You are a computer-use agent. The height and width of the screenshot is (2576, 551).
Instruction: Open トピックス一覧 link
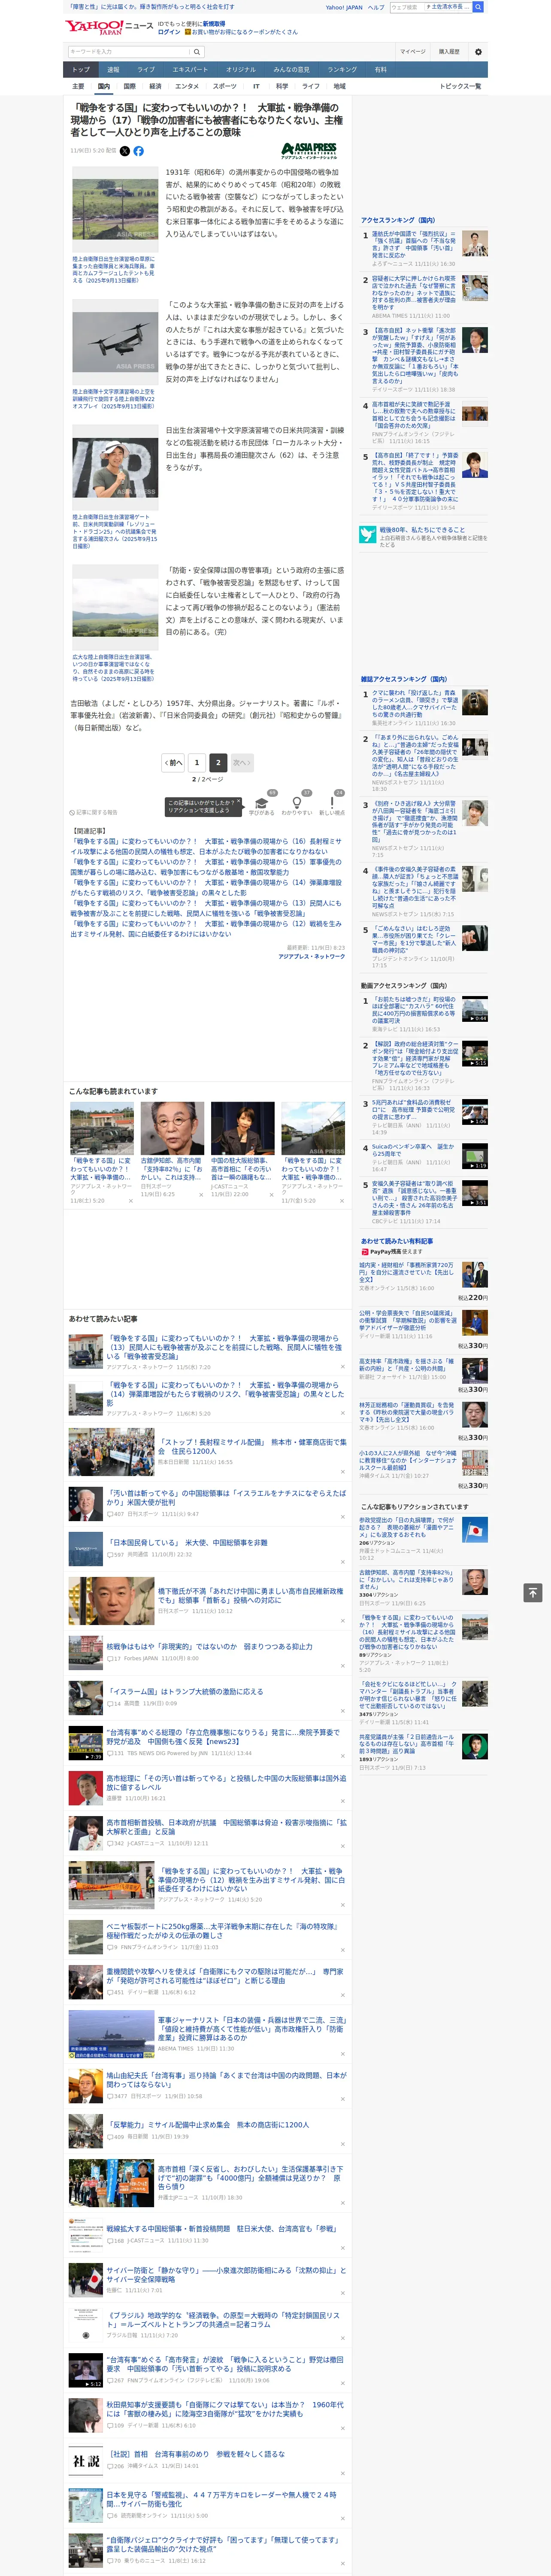click(461, 86)
